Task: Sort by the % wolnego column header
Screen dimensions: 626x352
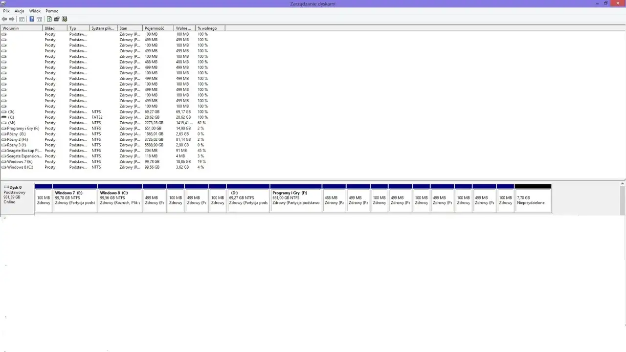Action: point(209,28)
